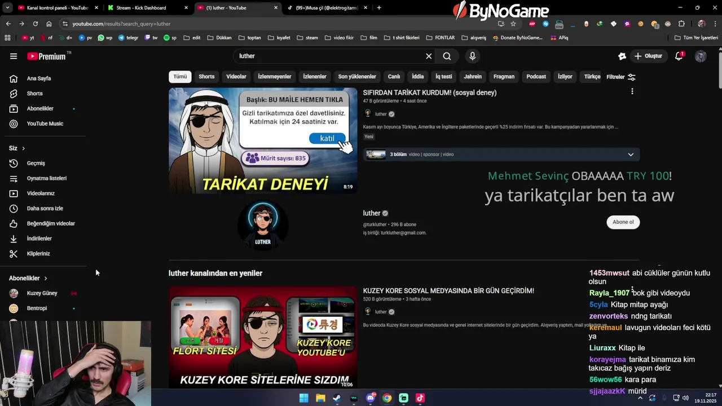Click the Oluştur create button

pyautogui.click(x=648, y=56)
